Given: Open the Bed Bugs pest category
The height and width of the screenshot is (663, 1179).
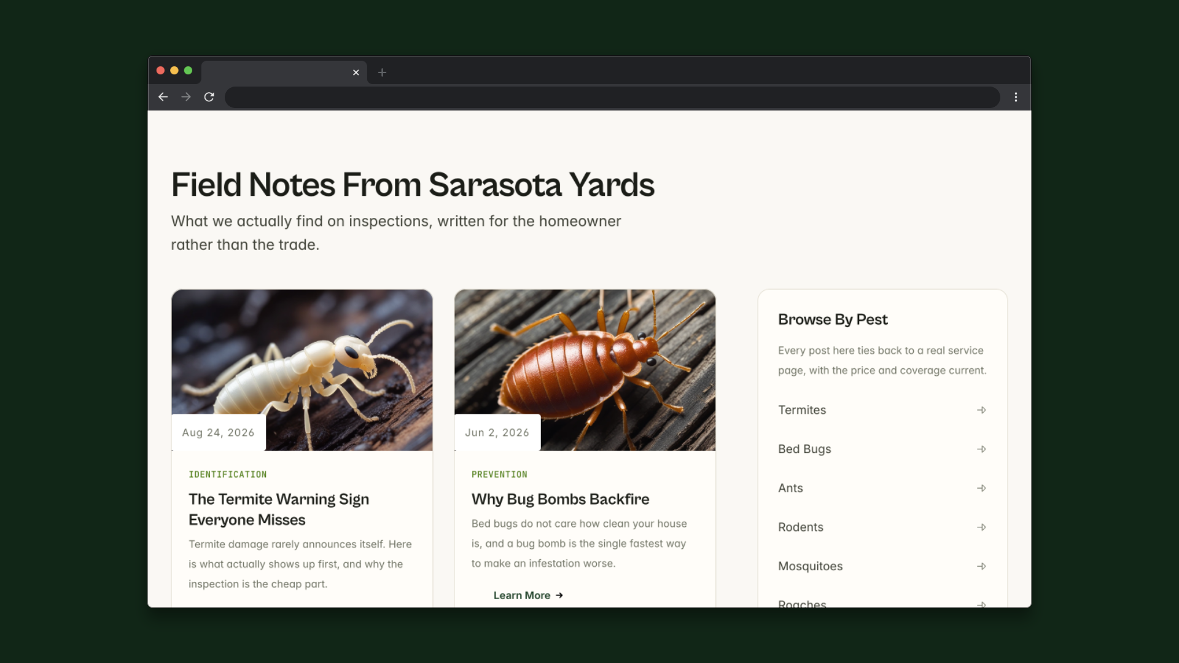Looking at the screenshot, I should click(x=882, y=449).
